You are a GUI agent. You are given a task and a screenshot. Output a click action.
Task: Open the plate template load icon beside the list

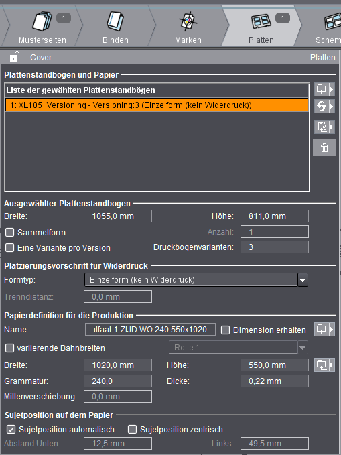(324, 89)
